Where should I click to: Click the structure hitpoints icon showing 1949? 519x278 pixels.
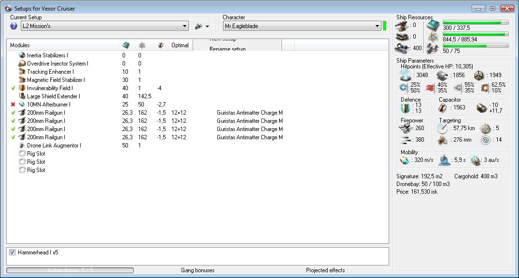coord(478,75)
